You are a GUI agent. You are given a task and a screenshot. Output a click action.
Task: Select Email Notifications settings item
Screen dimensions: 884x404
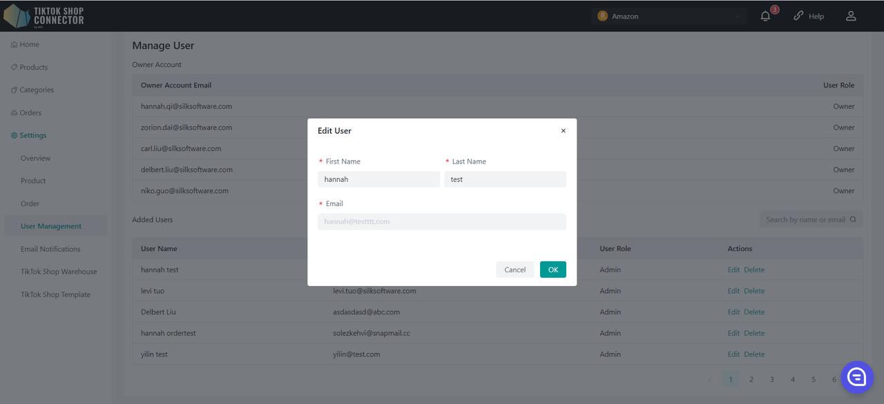pyautogui.click(x=50, y=249)
